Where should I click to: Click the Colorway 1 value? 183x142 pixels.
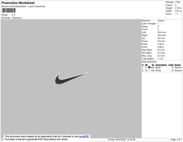coord(17,18)
